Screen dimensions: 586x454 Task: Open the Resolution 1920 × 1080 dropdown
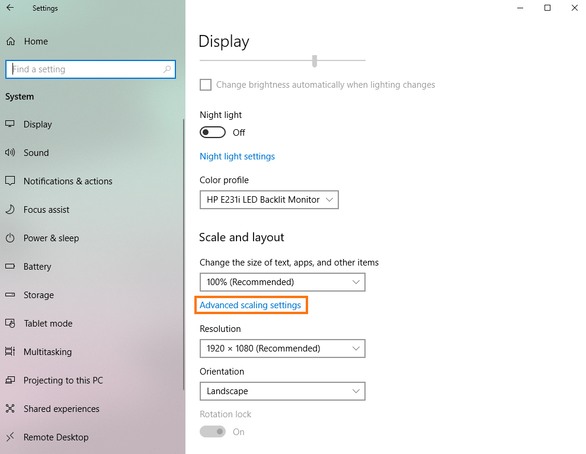[x=283, y=349]
